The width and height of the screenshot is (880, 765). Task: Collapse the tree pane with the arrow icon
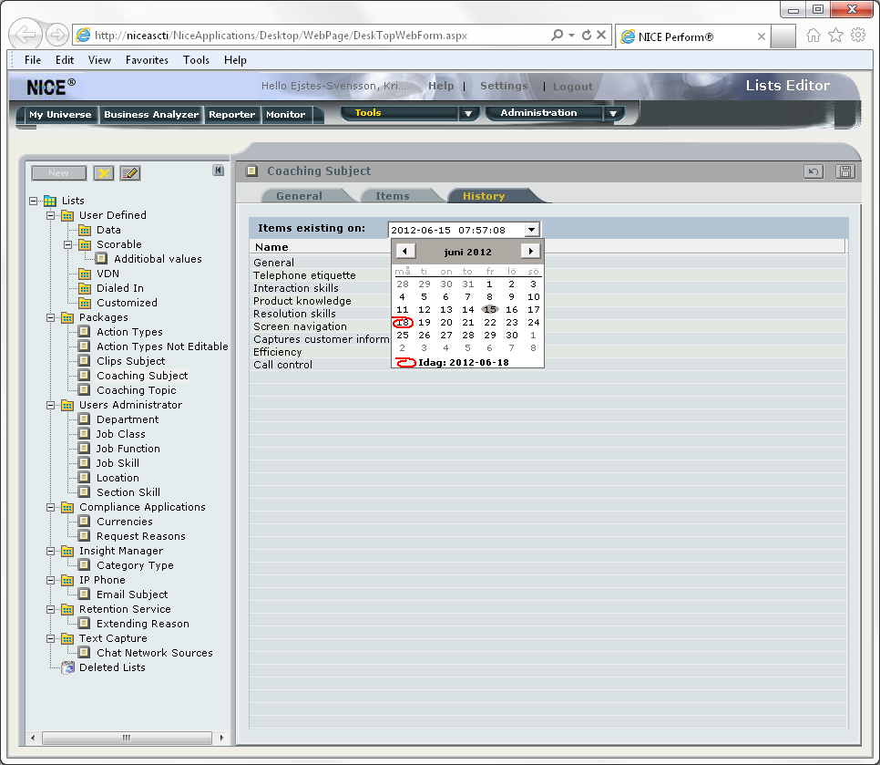coord(218,170)
